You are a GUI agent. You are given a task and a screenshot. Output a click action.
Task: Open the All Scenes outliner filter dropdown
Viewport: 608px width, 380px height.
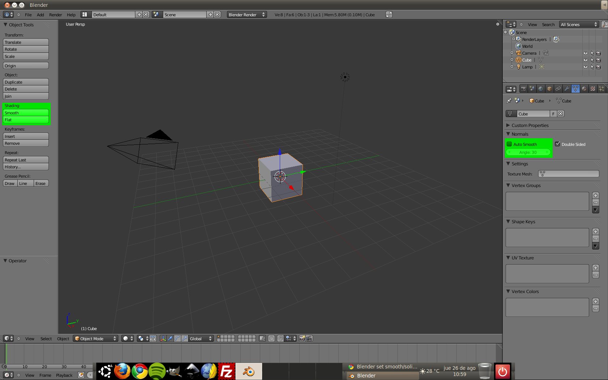pos(579,24)
